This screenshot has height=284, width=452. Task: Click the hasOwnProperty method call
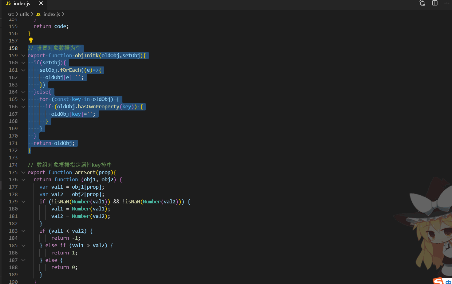[x=98, y=106]
